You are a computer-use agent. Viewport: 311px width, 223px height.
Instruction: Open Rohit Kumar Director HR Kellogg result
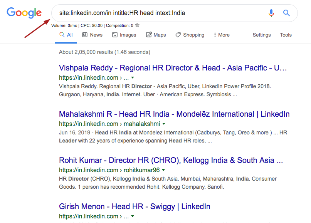tap(171, 160)
